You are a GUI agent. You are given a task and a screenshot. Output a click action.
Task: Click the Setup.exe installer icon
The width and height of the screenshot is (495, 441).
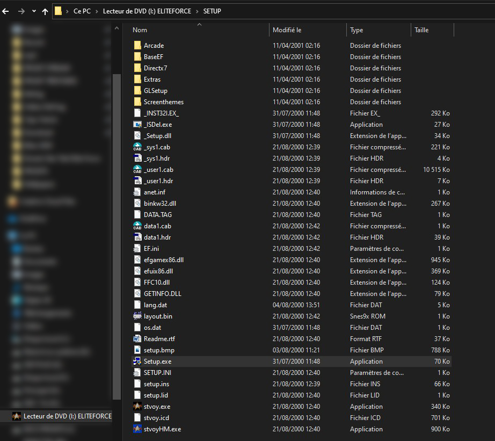coord(137,362)
